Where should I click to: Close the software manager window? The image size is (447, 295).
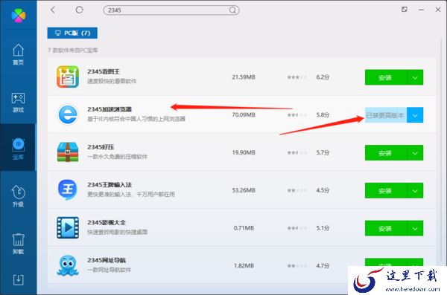click(x=438, y=10)
